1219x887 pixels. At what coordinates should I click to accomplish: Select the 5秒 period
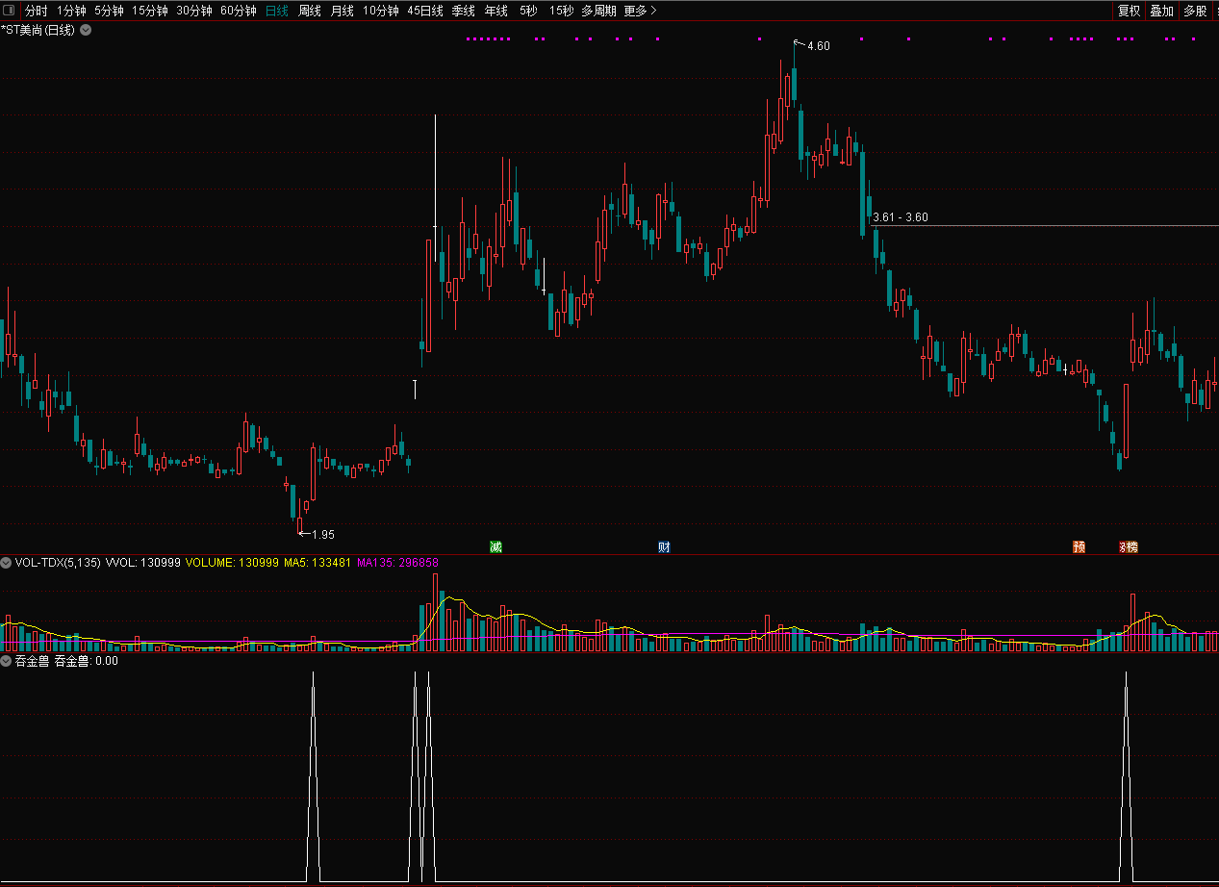coord(528,11)
